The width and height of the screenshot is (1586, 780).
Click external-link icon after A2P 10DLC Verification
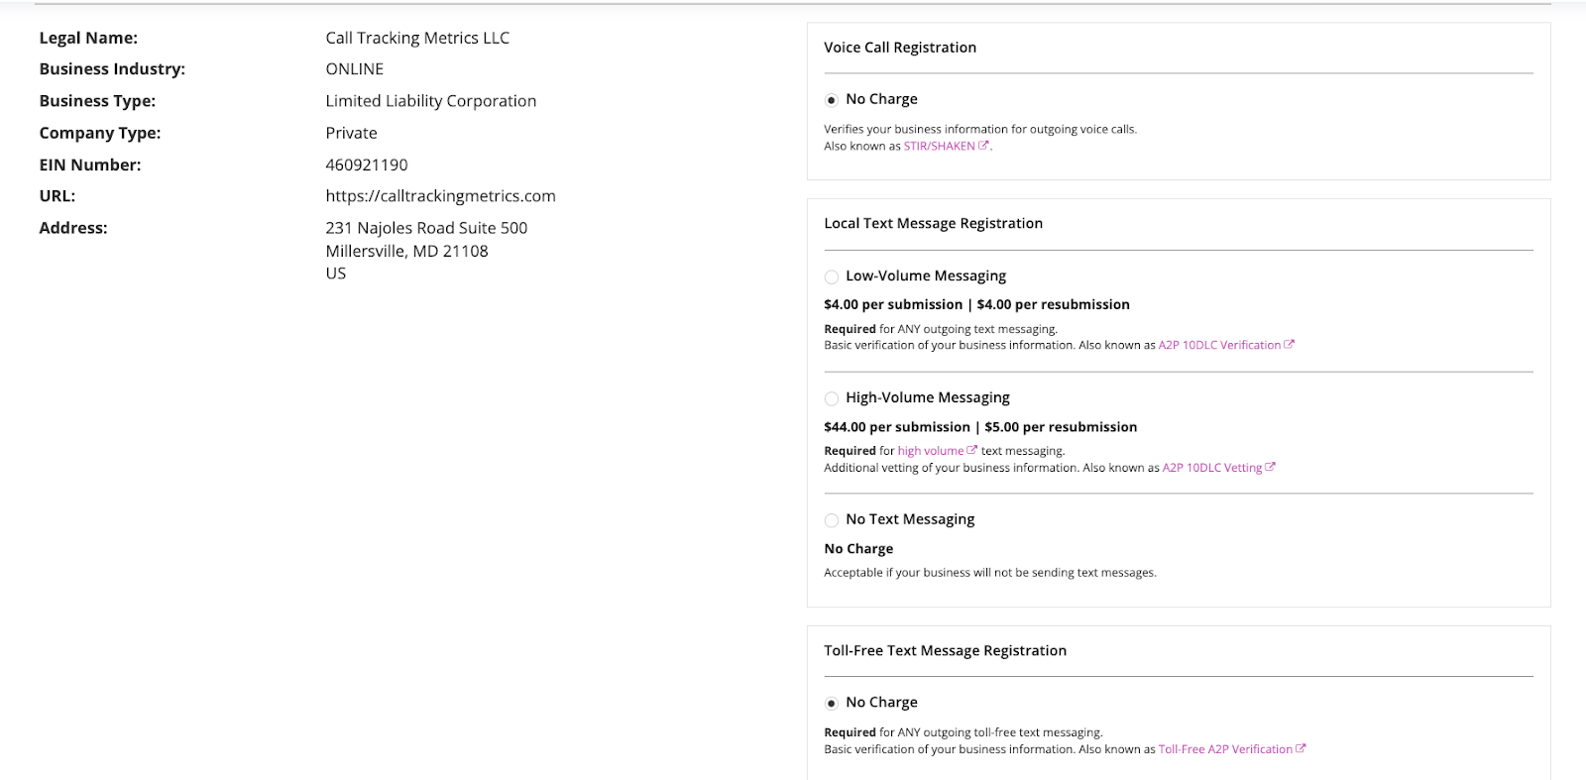pyautogui.click(x=1289, y=345)
